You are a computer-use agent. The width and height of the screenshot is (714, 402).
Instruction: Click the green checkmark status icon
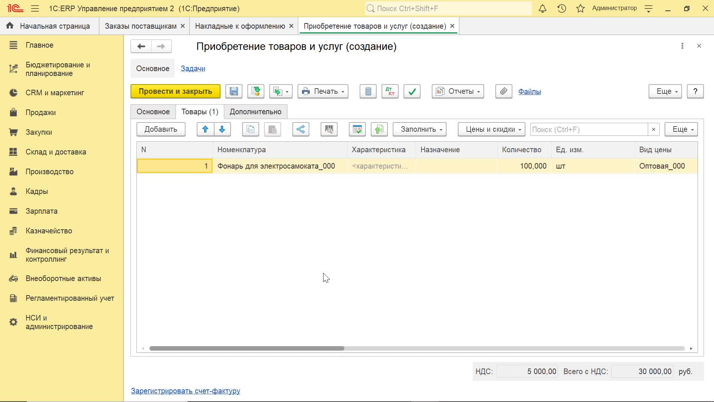pyautogui.click(x=412, y=91)
